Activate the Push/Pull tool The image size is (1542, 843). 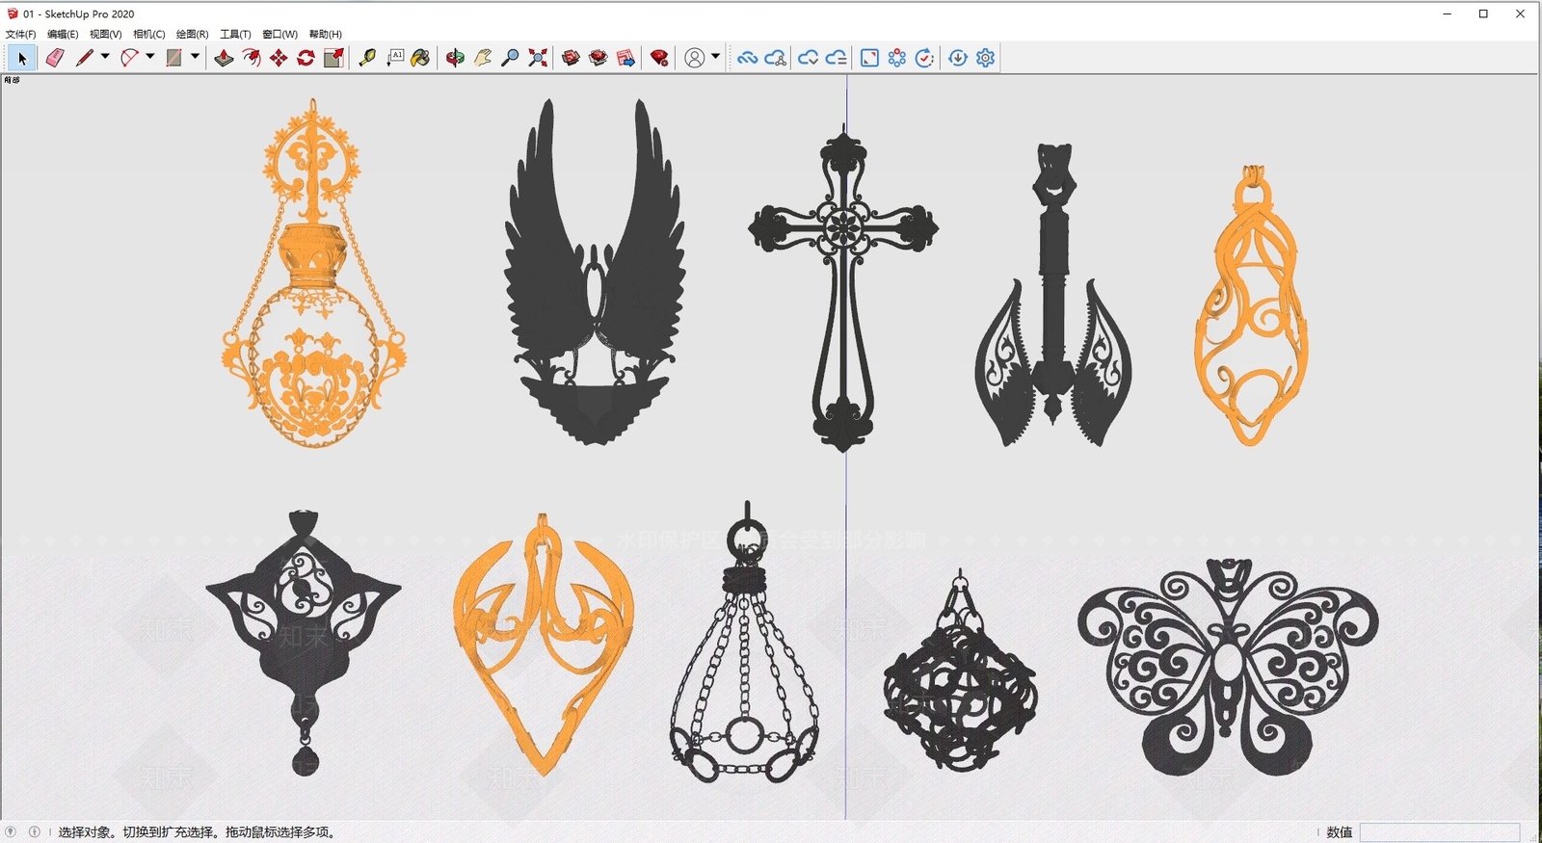point(224,58)
